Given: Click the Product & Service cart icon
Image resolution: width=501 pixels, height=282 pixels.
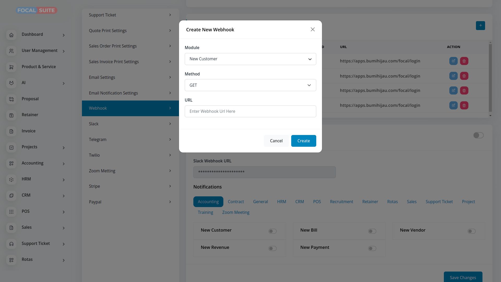Looking at the screenshot, I should [x=11, y=67].
